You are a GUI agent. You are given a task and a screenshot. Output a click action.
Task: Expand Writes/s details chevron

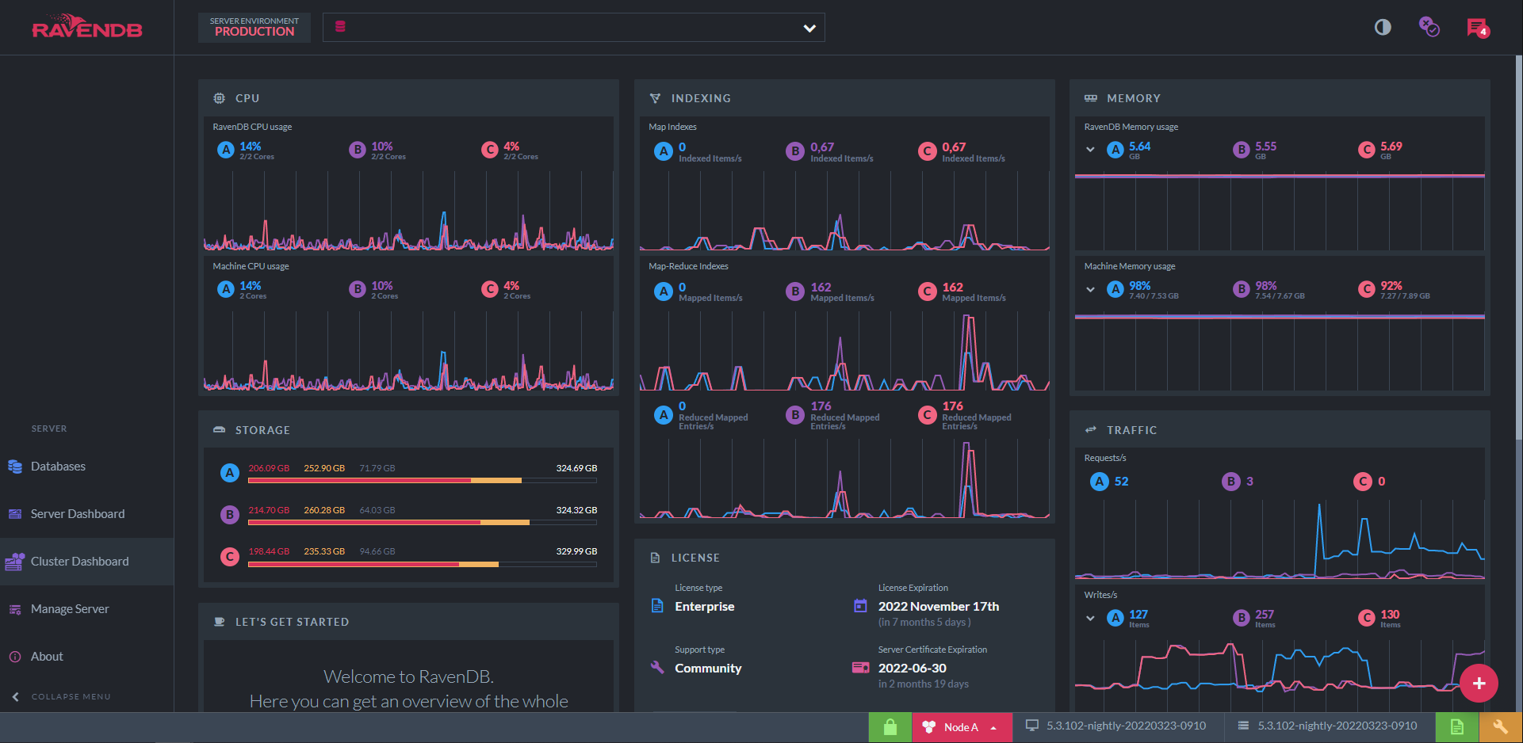pos(1090,619)
